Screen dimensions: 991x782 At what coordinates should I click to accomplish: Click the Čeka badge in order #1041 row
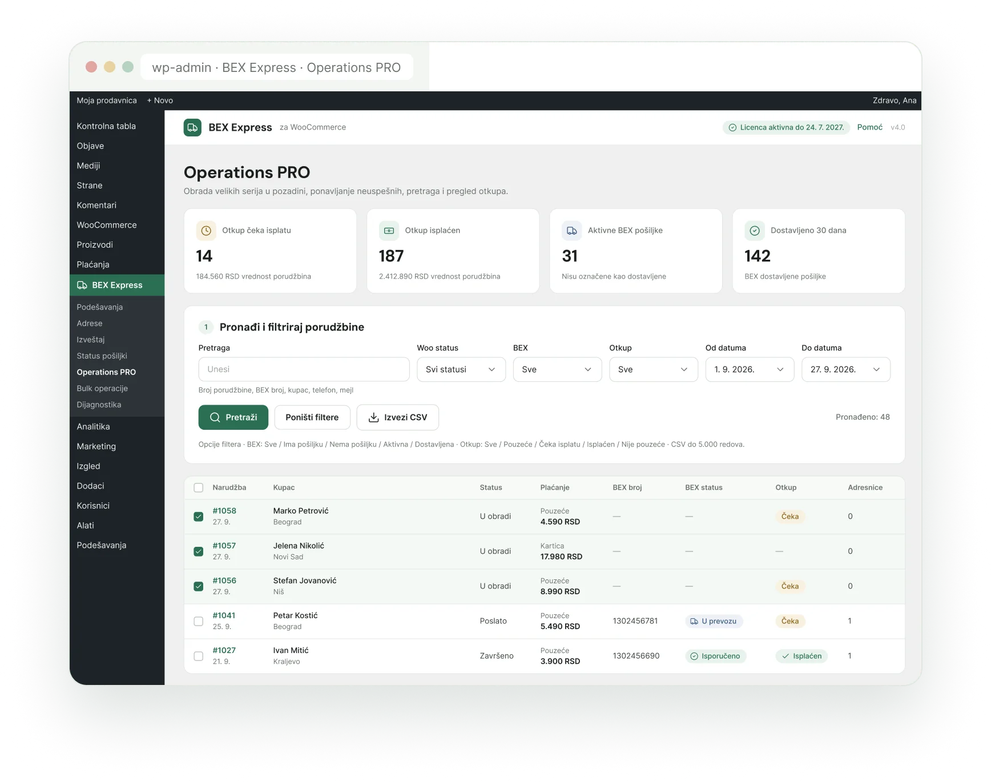(790, 621)
